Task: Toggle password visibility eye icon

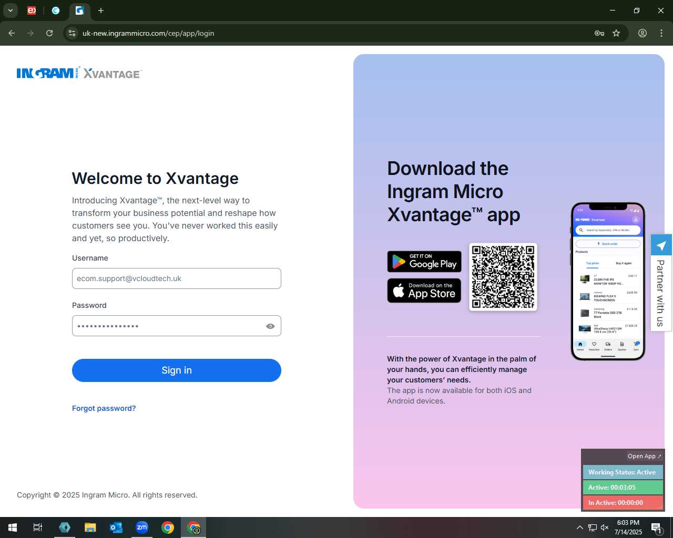Action: (270, 326)
